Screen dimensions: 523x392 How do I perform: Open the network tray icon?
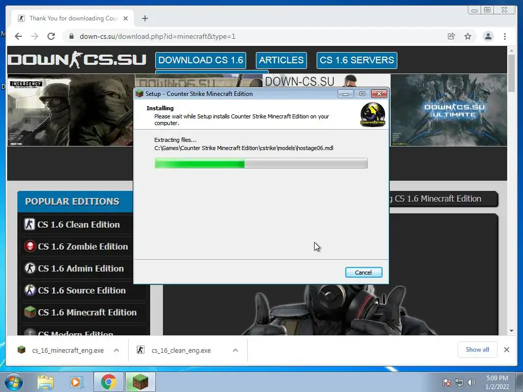[459, 382]
